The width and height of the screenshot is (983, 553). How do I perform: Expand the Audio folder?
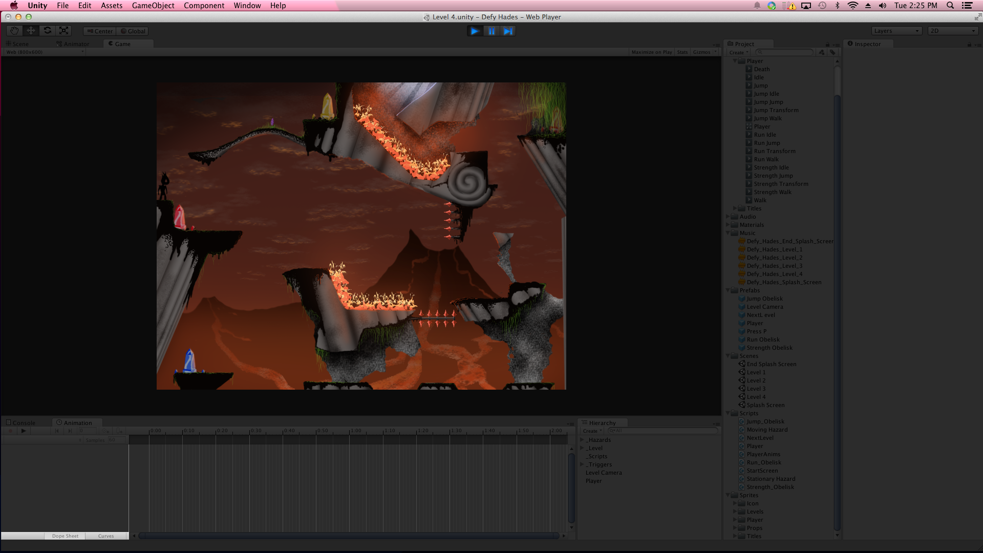point(728,217)
